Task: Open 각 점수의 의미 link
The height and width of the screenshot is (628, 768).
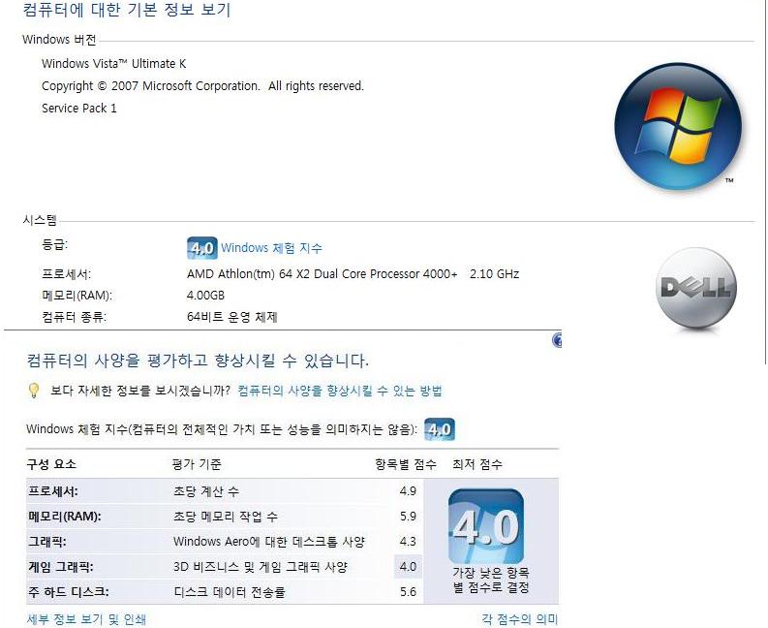Action: point(520,619)
